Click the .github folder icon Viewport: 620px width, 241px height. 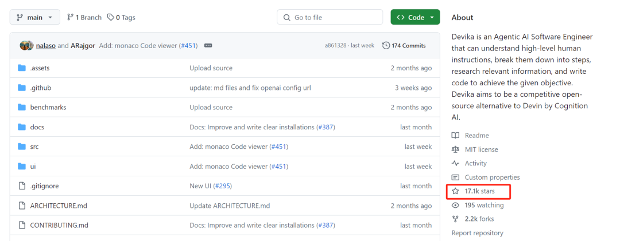[22, 88]
